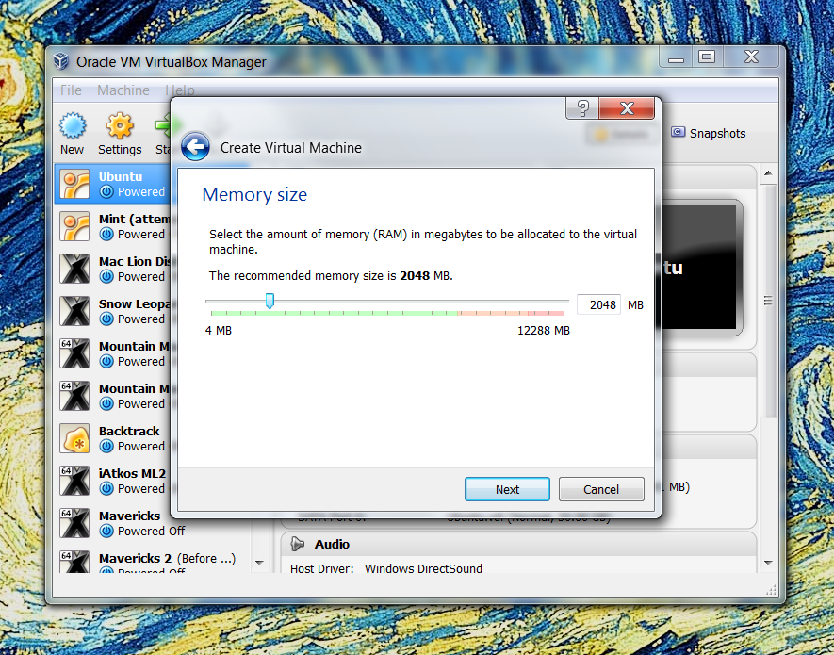Click the VM list scroll down arrow
Screen dimensions: 834x655
point(259,563)
